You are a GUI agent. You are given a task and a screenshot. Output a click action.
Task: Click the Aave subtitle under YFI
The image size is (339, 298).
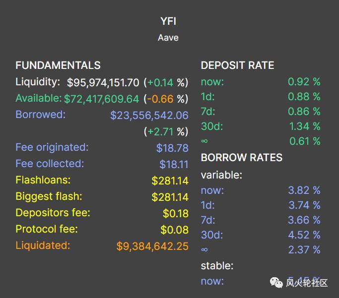click(x=168, y=38)
